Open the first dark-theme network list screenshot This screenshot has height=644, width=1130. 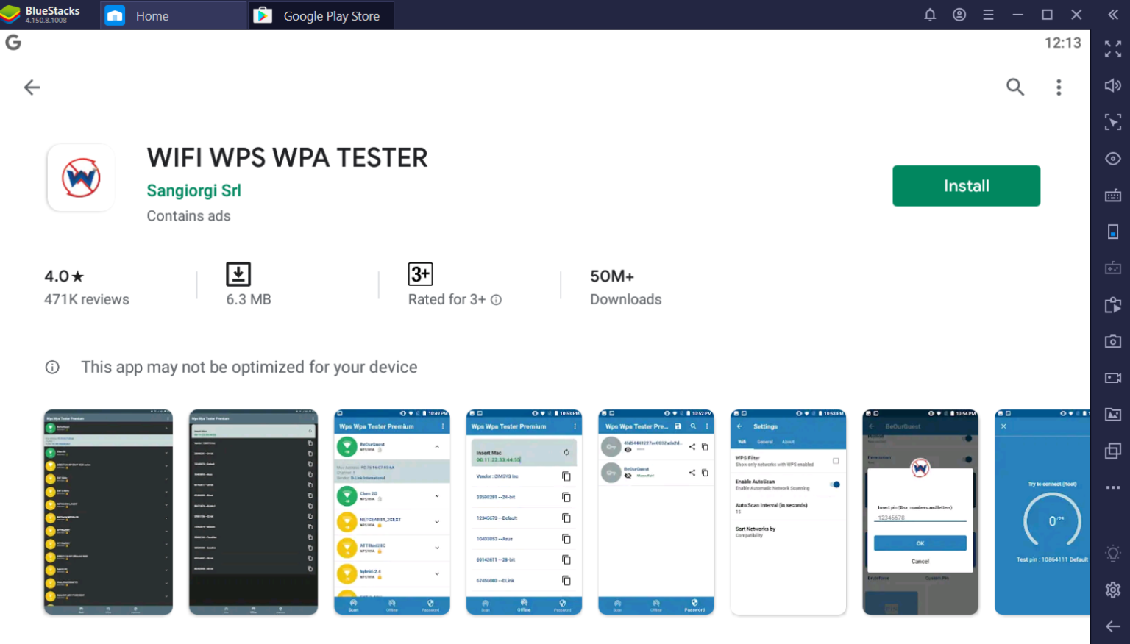[x=108, y=512]
